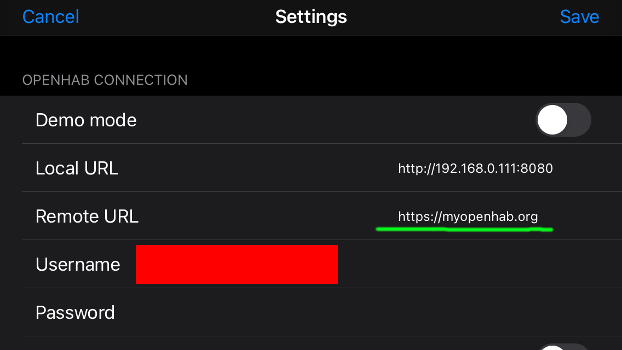Viewport: 622px width, 350px height.
Task: Tap Cancel to discard settings changes
Action: 51,16
